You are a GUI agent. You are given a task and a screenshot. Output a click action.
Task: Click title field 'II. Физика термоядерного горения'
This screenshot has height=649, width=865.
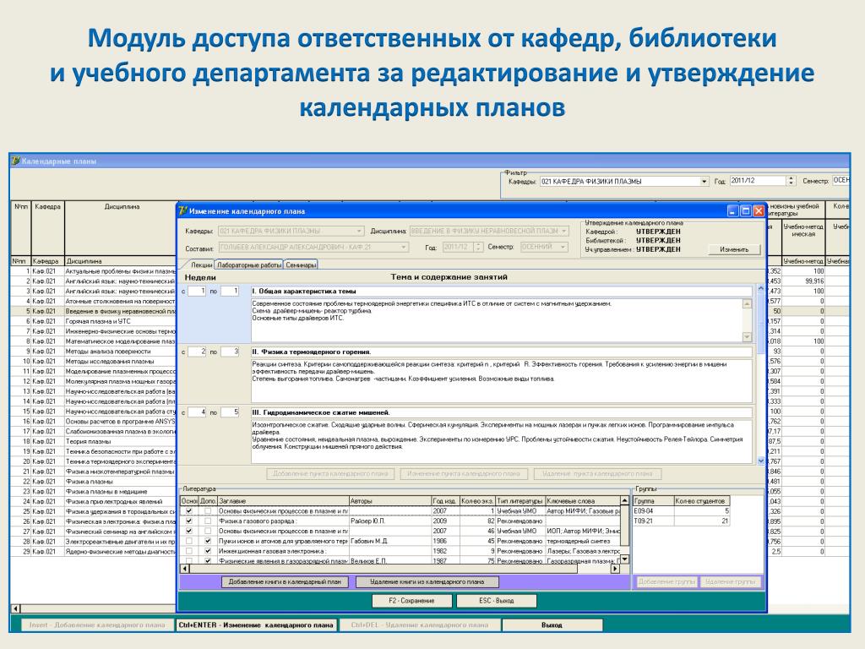point(501,352)
